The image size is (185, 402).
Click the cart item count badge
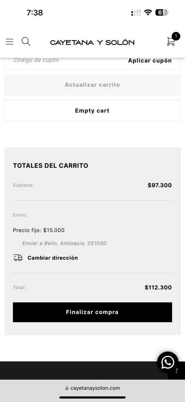point(176,36)
